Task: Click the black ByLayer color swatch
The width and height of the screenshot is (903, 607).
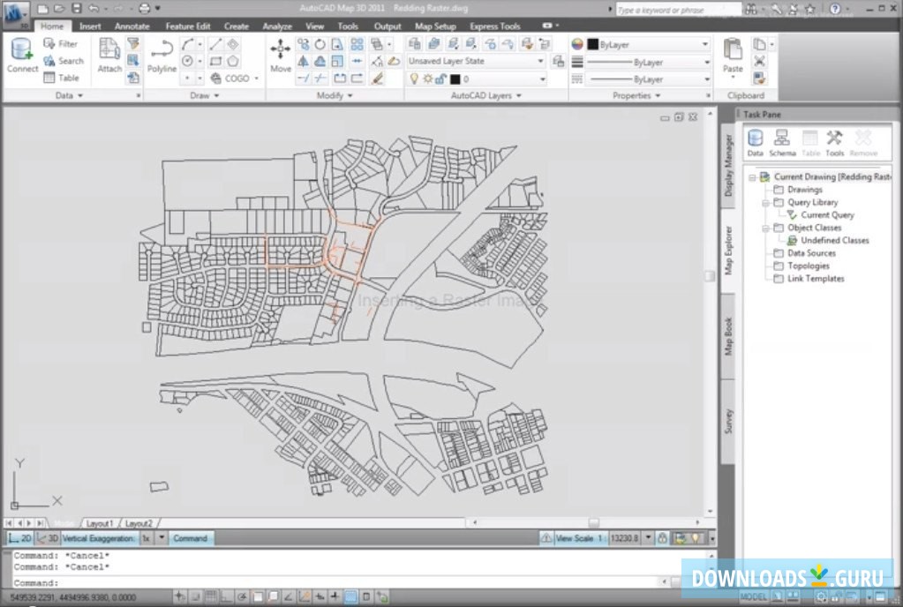Action: 592,44
